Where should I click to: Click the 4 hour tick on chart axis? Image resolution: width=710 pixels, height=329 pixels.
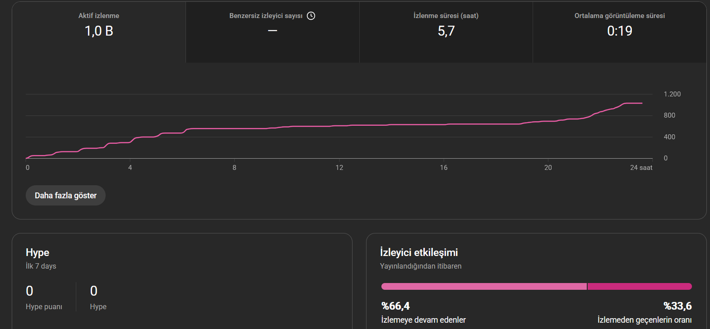(x=130, y=168)
